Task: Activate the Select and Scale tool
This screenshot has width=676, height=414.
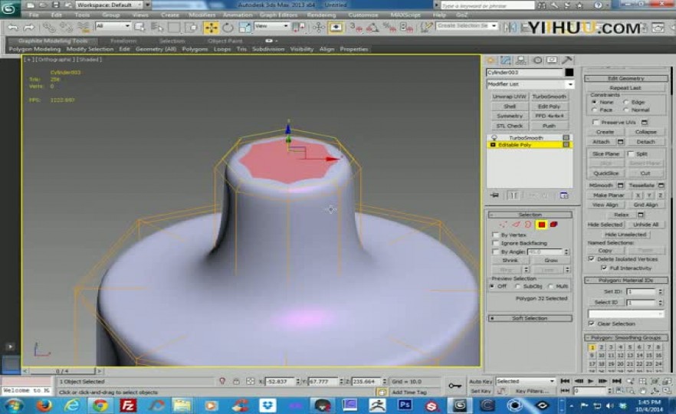Action: coord(244,28)
